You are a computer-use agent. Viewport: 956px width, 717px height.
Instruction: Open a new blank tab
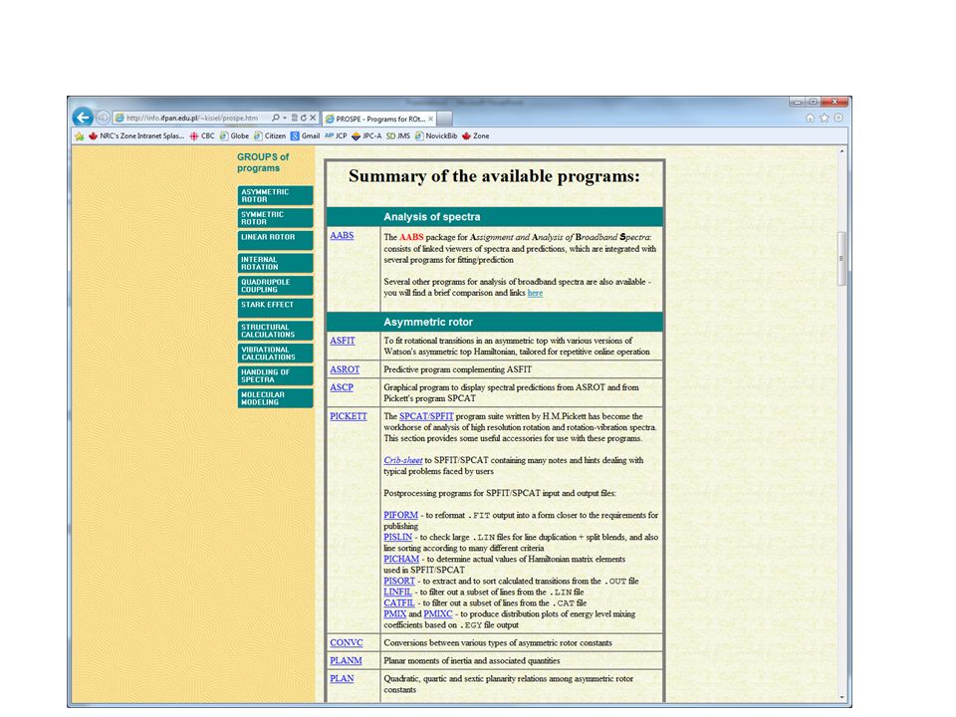444,119
